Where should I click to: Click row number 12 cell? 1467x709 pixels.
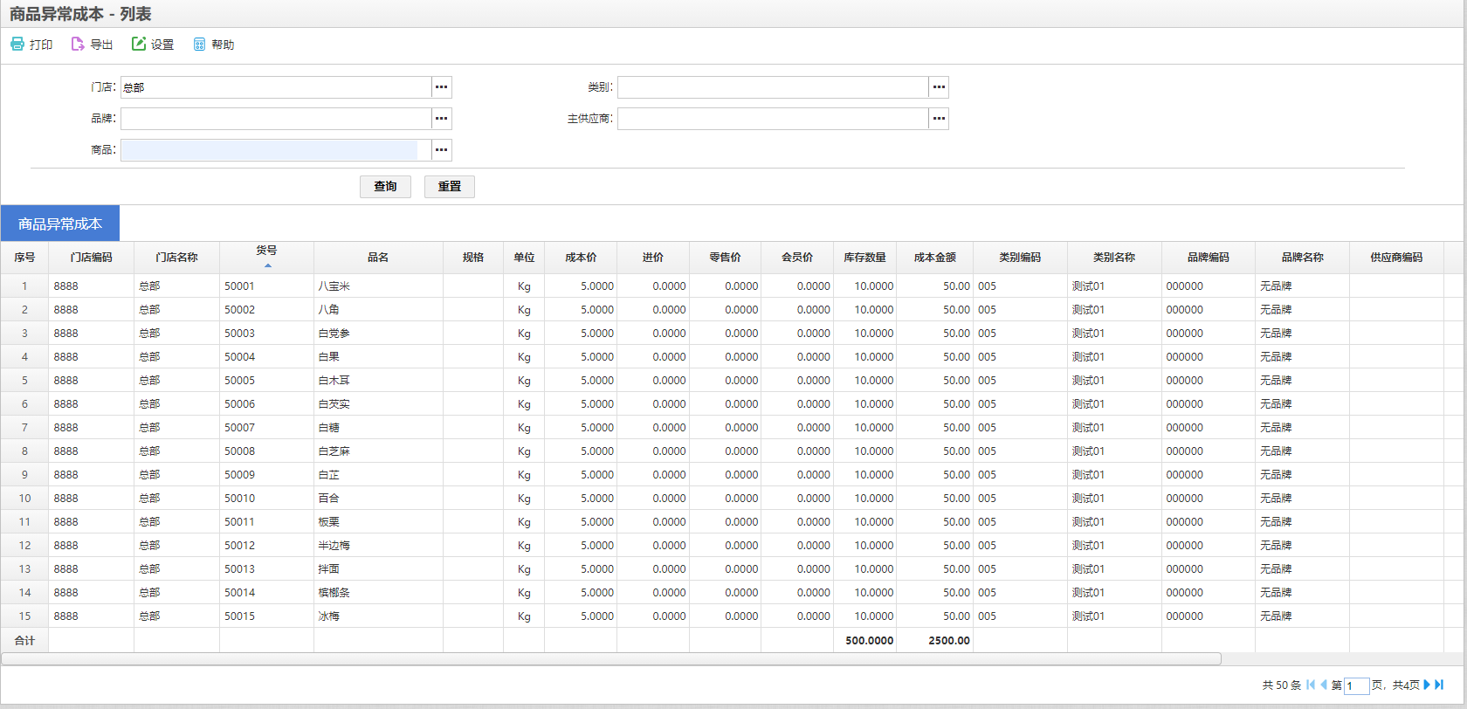[x=24, y=546]
